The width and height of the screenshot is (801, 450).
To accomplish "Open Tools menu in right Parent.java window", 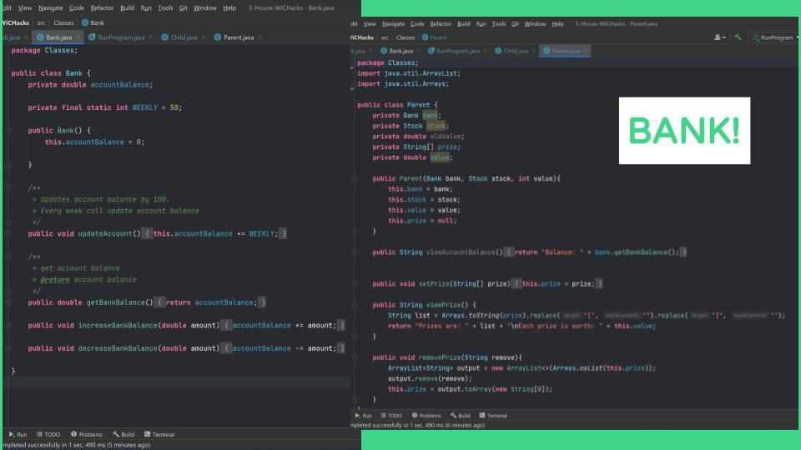I will click(x=499, y=24).
